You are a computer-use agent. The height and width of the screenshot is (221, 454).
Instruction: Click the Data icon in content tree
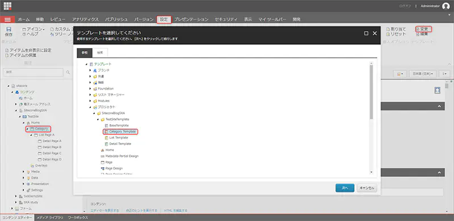point(28,178)
